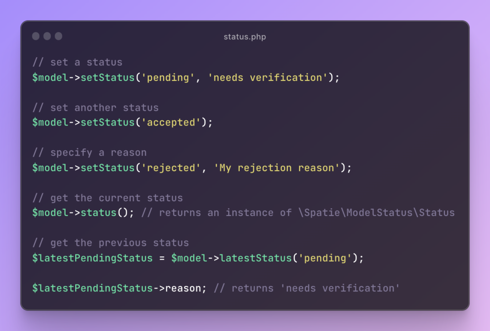The height and width of the screenshot is (331, 490).
Task: Click the '// set another status' comment
Action: (95, 107)
